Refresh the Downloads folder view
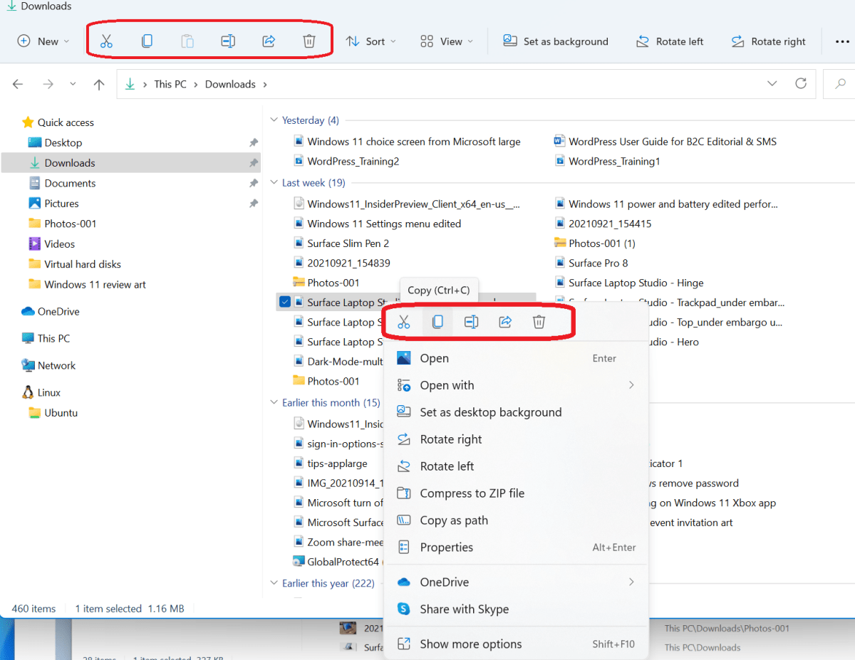Image resolution: width=855 pixels, height=660 pixels. (x=801, y=83)
